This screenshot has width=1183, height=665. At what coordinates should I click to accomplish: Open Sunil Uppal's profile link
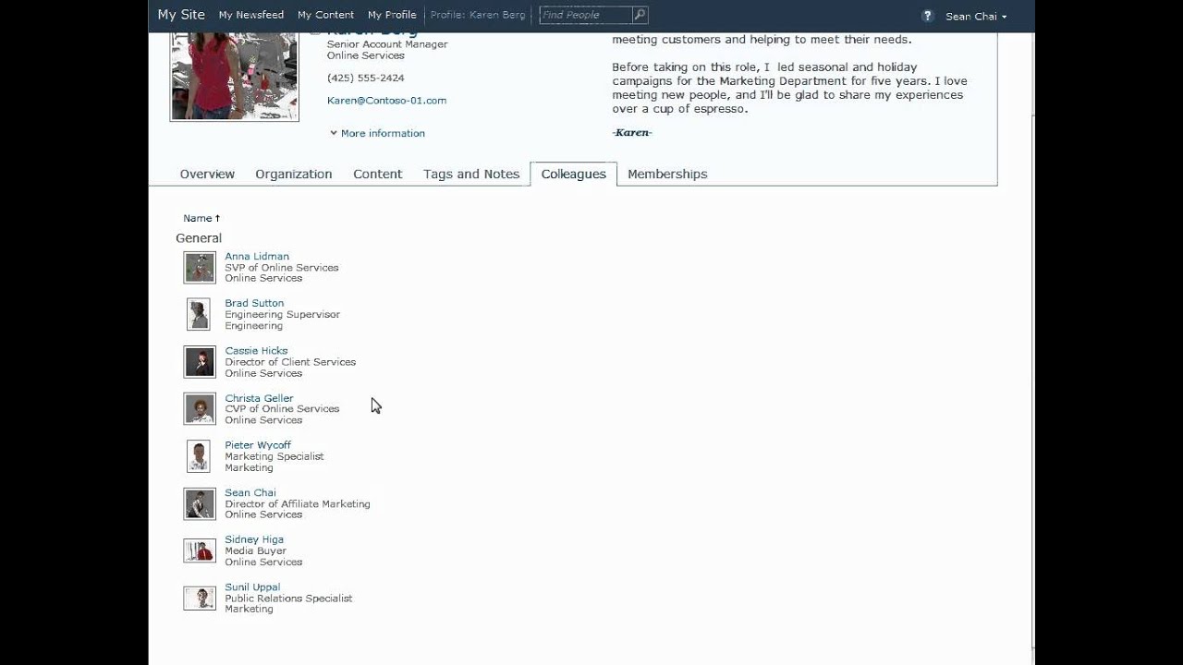point(252,586)
